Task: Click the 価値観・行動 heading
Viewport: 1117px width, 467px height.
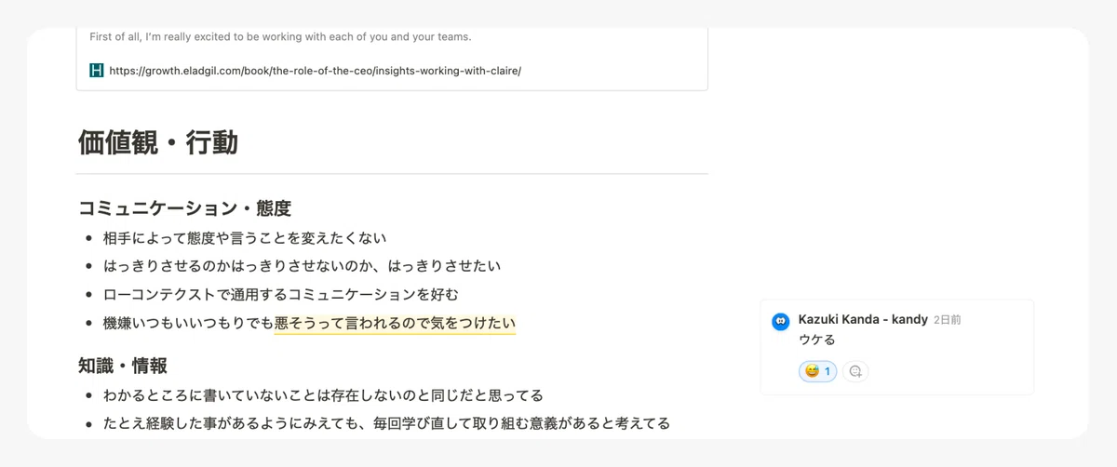Action: pos(158,142)
